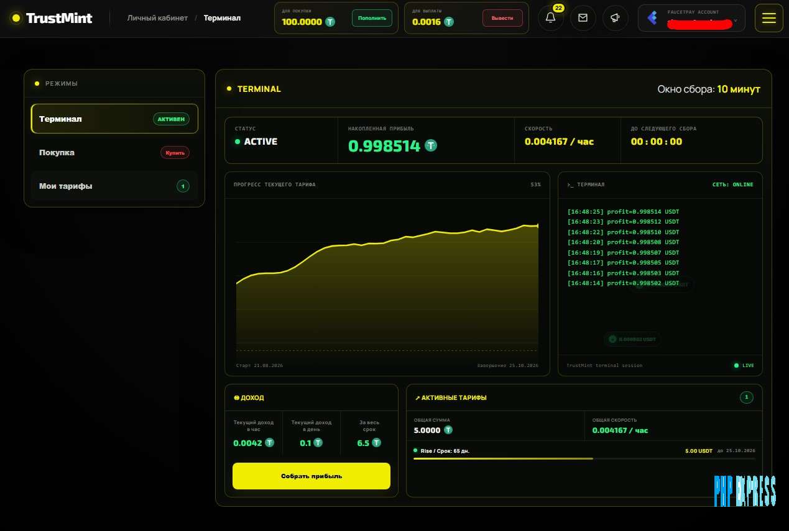
Task: Click the log line at 16:48:23
Action: click(623, 222)
